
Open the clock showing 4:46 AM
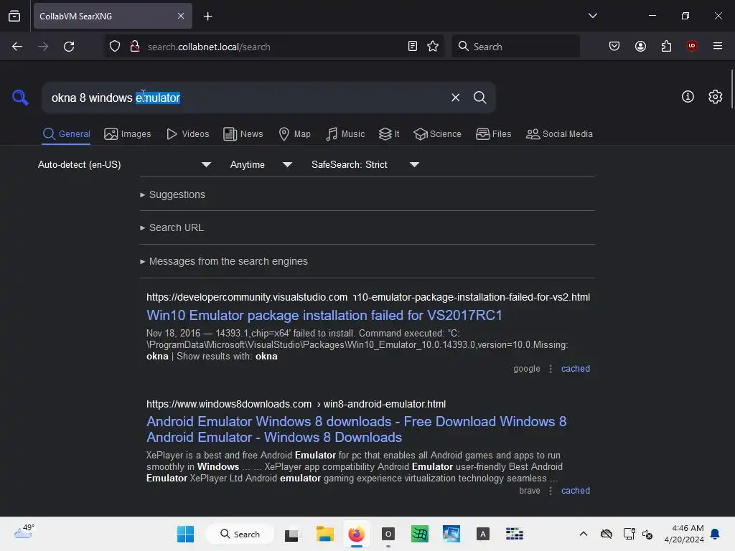pyautogui.click(x=684, y=534)
